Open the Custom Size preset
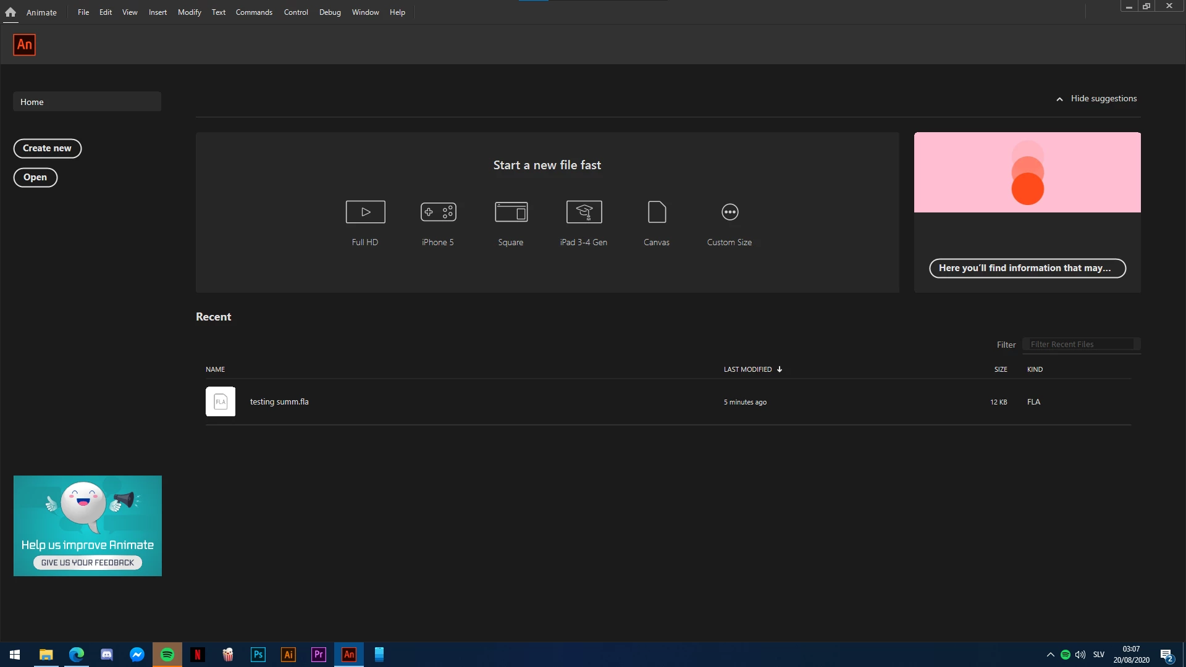The height and width of the screenshot is (667, 1186). 730,212
